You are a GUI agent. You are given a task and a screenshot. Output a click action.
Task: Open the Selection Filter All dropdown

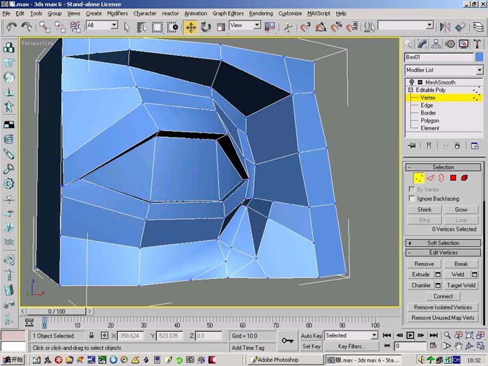[114, 25]
